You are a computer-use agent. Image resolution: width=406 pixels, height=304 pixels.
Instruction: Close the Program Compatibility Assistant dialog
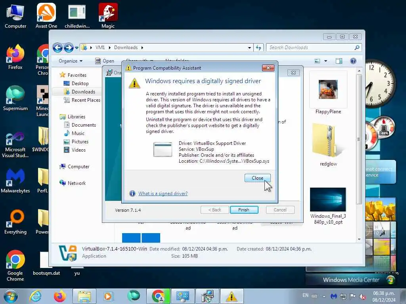pyautogui.click(x=257, y=178)
